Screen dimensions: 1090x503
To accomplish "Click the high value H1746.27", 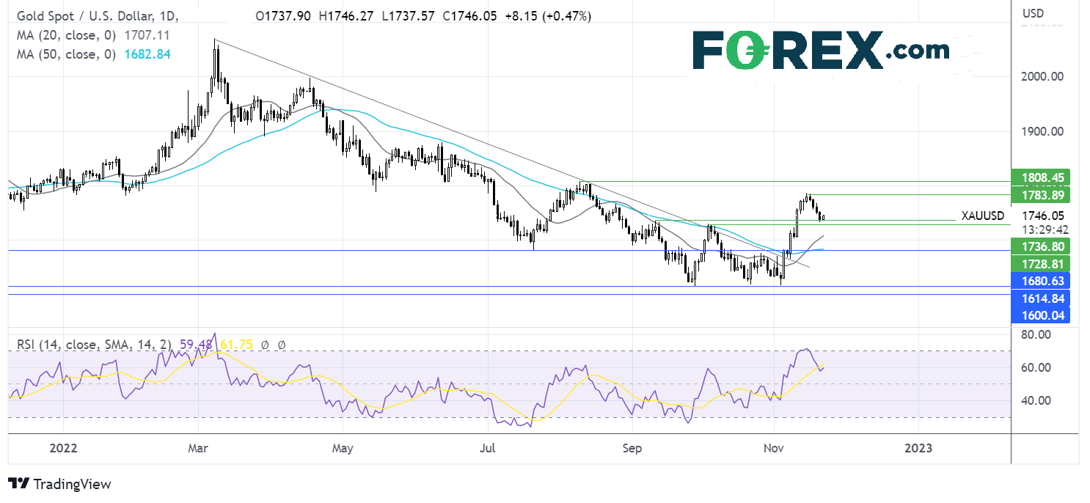I will (347, 15).
